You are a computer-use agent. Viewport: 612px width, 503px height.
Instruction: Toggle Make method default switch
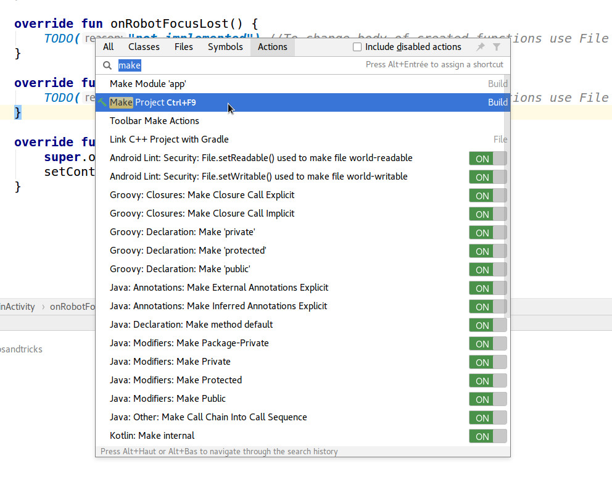click(488, 325)
